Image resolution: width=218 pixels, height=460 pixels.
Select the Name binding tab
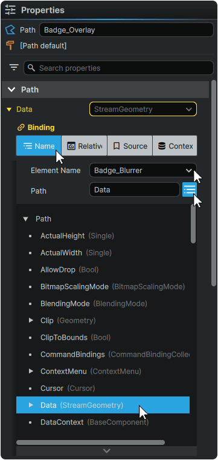click(39, 146)
